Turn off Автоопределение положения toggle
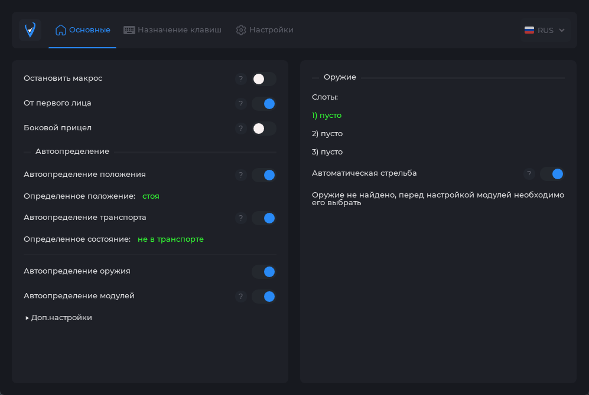 [x=264, y=175]
